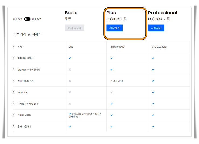Click the 데스크톱 클라이언트 note in 카메라 업로드

85,115
